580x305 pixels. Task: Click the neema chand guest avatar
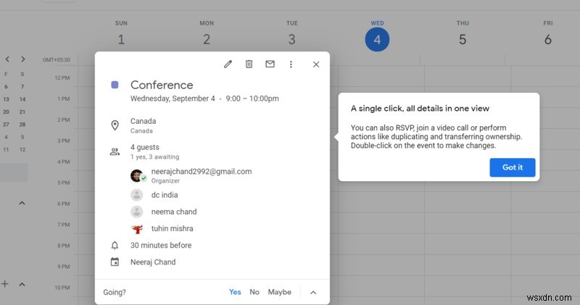pyautogui.click(x=137, y=212)
